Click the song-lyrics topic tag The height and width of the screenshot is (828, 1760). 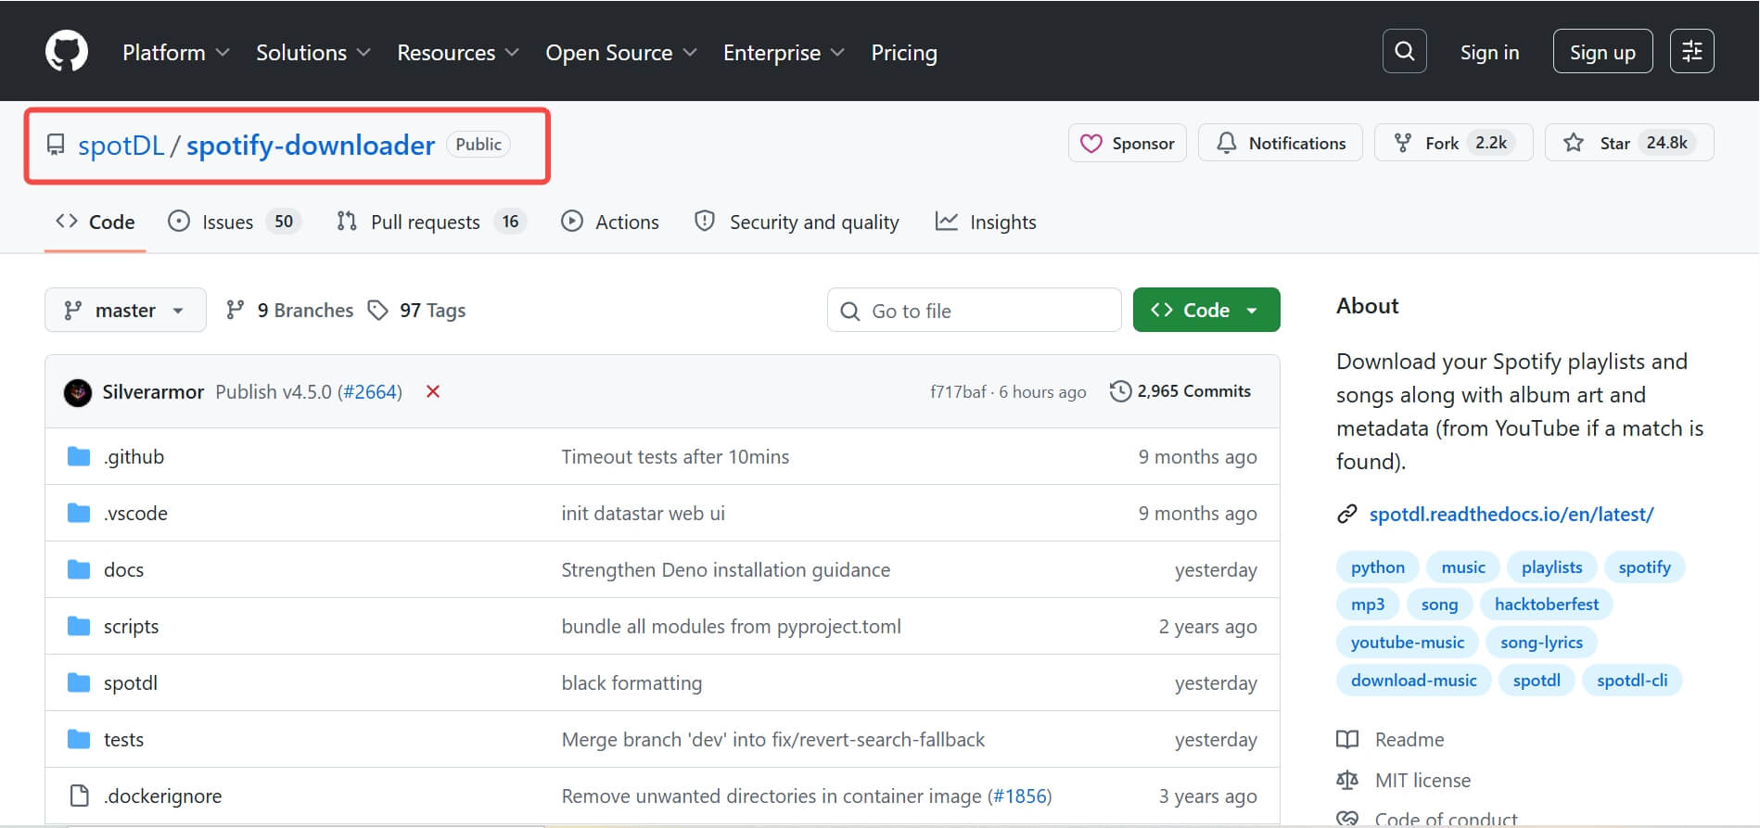[1541, 642]
